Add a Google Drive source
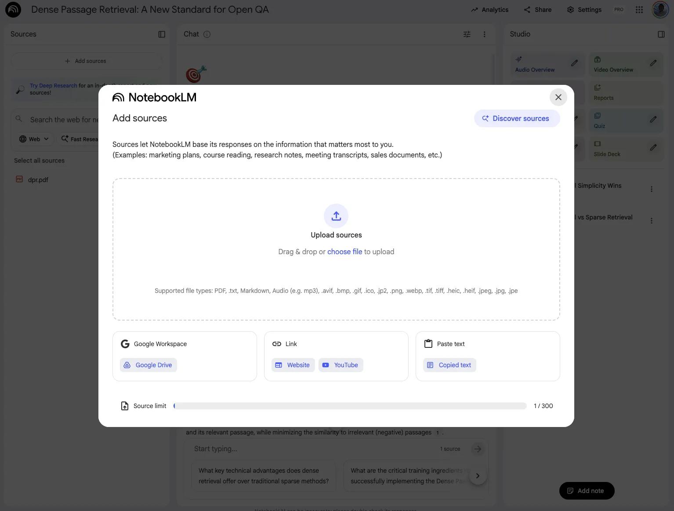The width and height of the screenshot is (674, 511). coord(149,365)
